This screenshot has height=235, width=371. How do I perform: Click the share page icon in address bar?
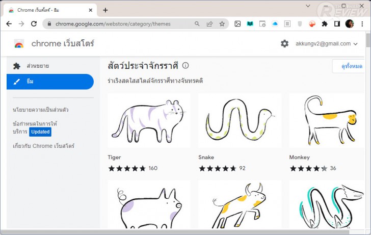(x=209, y=23)
